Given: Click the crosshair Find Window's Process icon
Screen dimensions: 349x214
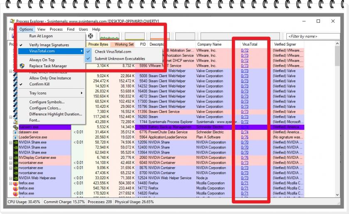Looking at the screenshot, I should point(91,36).
